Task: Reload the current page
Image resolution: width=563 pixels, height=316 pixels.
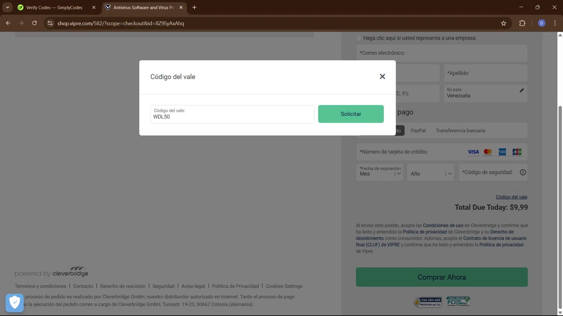Action: 34,23
